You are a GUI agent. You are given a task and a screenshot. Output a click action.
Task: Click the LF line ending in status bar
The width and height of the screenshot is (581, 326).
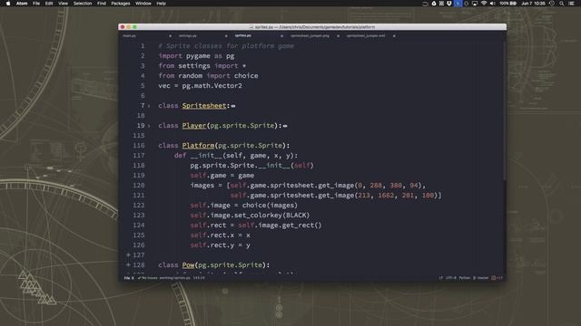(441, 278)
